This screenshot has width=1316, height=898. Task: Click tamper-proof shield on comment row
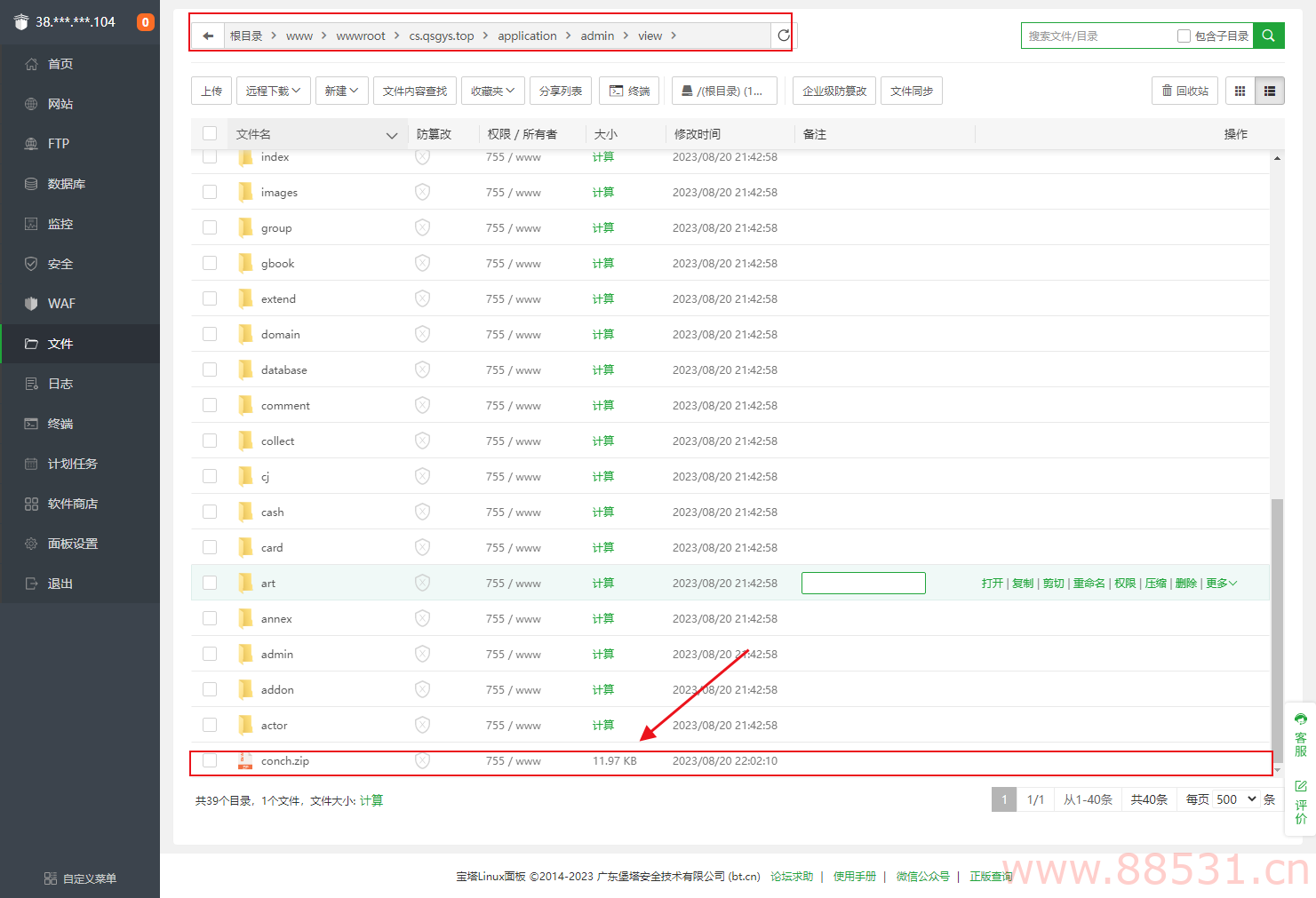tap(422, 405)
